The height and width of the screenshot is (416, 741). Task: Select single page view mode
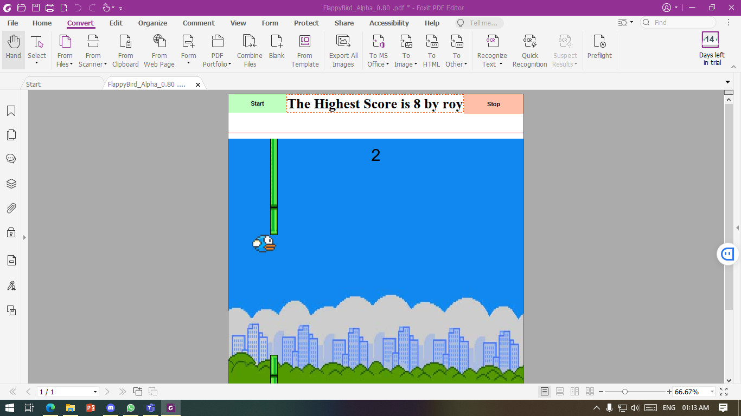tap(545, 392)
